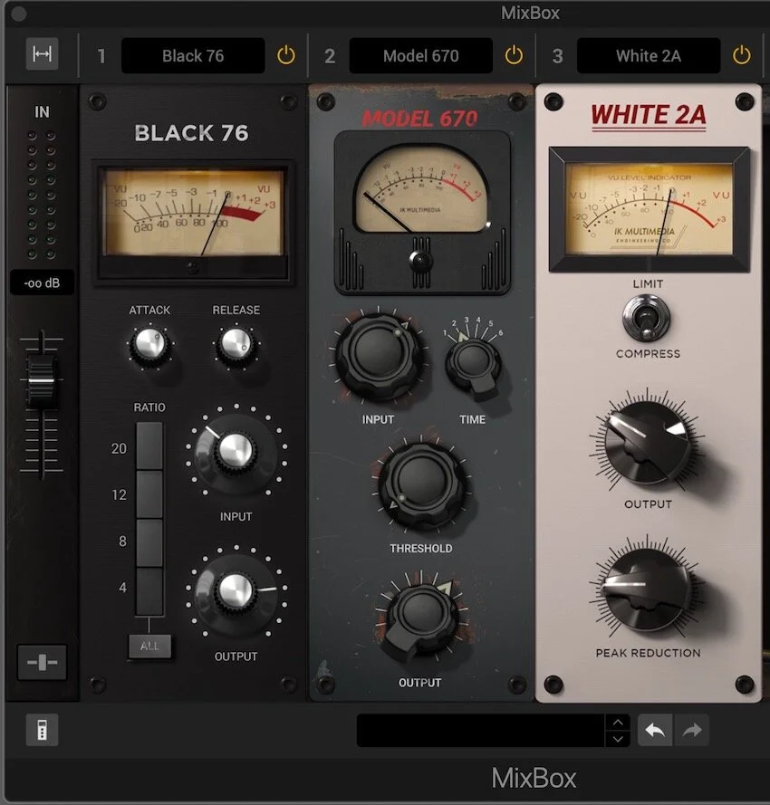Viewport: 770px width, 805px height.
Task: Click the preset name field
Action: click(x=481, y=730)
